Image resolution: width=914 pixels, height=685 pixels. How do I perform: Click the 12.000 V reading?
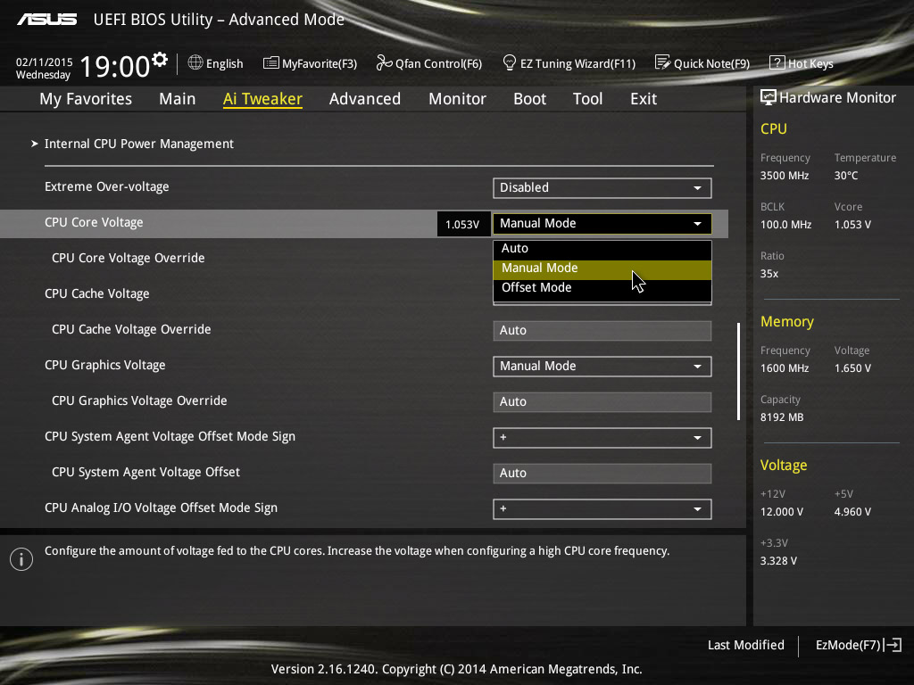782,512
